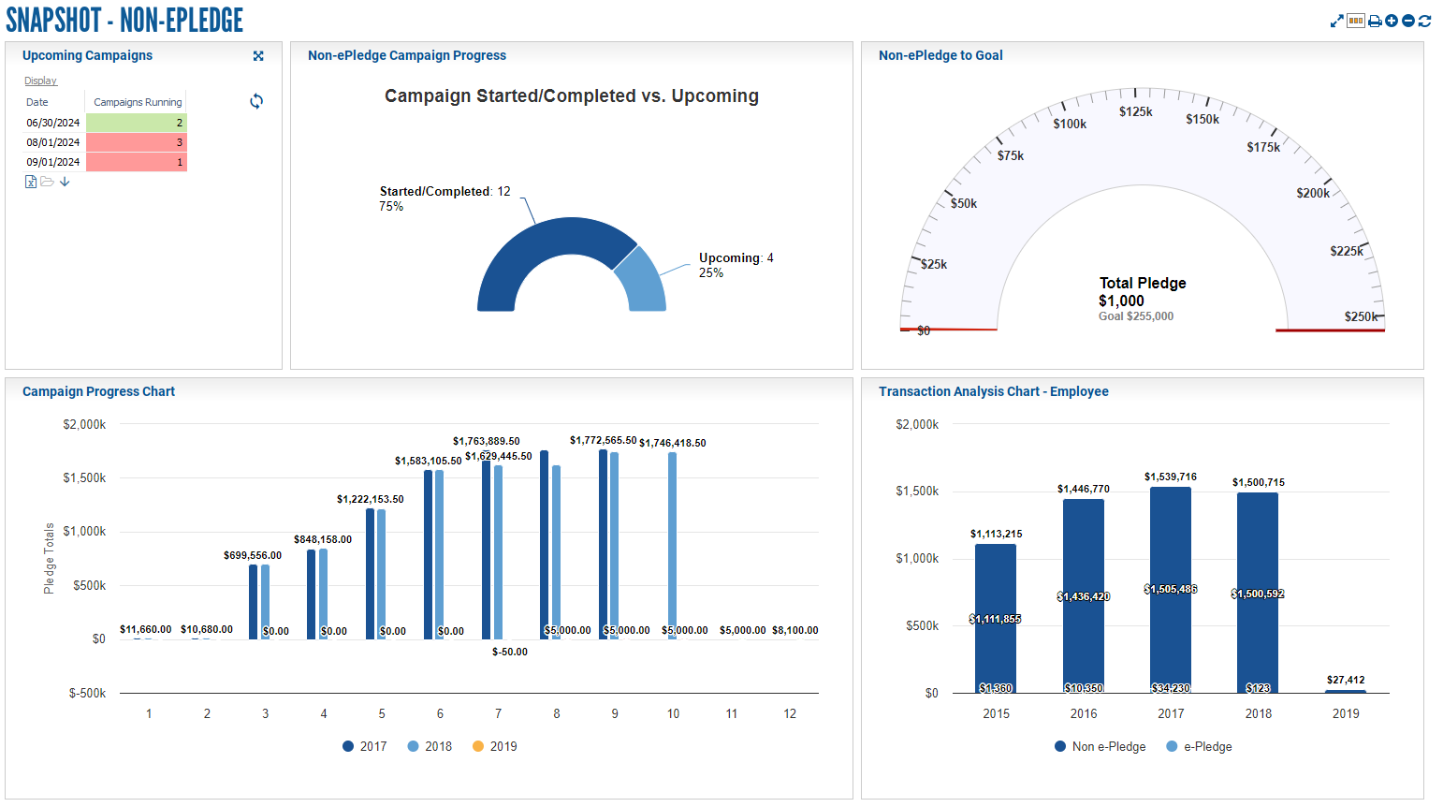Click the $1,763,889.50 data label
This screenshot has width=1443, height=807.
487,441
